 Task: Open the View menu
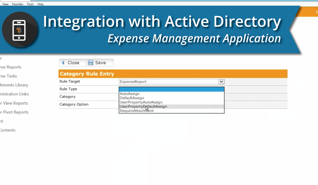[x=5, y=4]
